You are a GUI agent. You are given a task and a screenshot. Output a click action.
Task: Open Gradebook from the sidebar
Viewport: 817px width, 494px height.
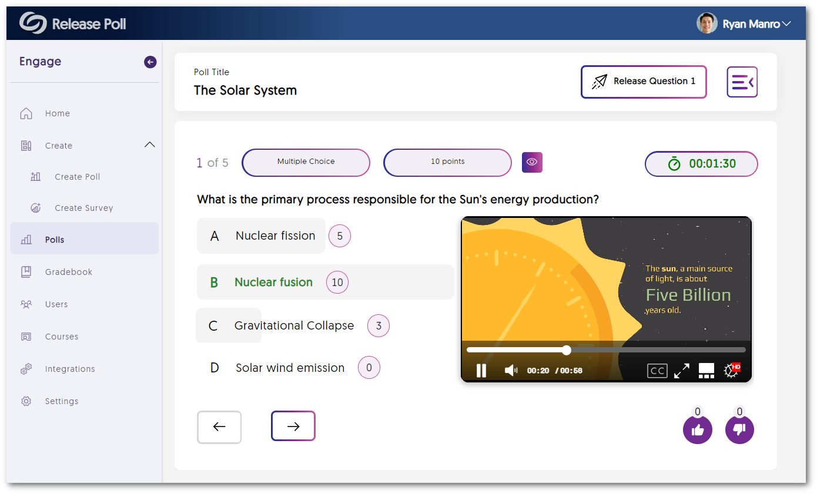coord(69,272)
